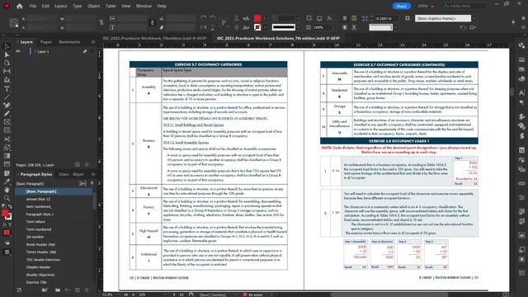Open Paragraph Styles panel flyout menu
The width and height of the screenshot is (528, 297).
[93, 174]
